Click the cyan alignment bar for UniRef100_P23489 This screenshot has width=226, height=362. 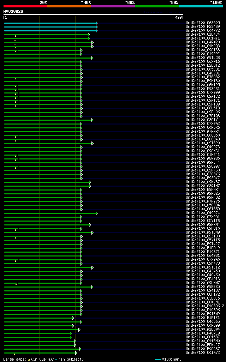tap(50, 27)
